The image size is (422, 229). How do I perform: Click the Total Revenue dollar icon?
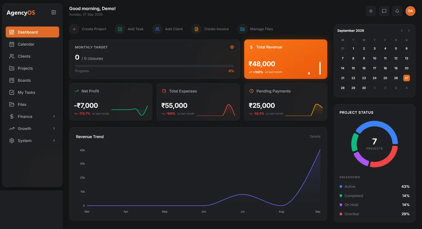(251, 47)
